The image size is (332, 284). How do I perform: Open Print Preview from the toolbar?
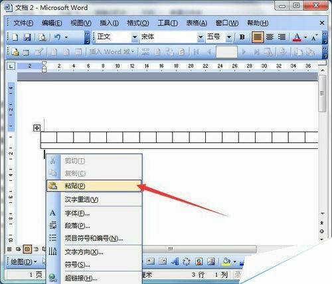pyautogui.click(x=42, y=37)
